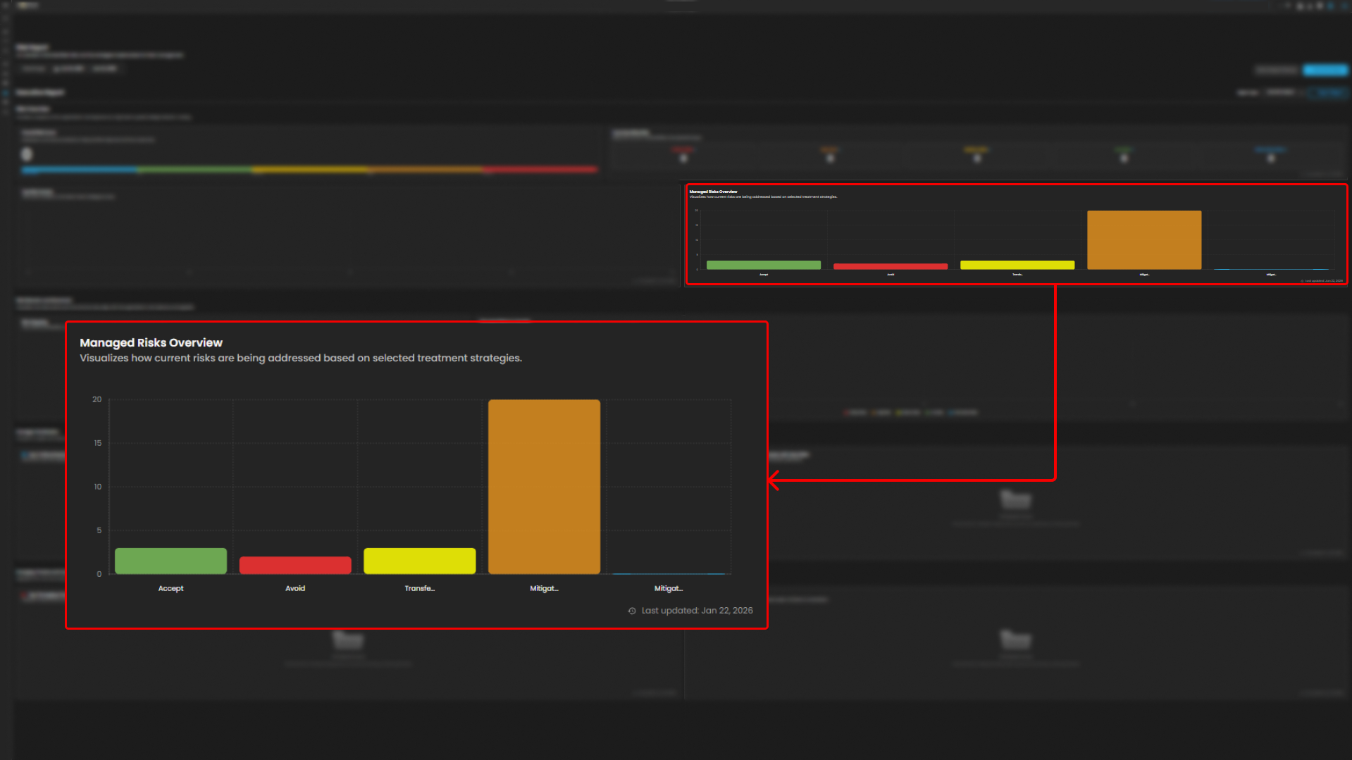Click the red segment of the multicolor risk bar
1352x760 pixels.
point(540,170)
